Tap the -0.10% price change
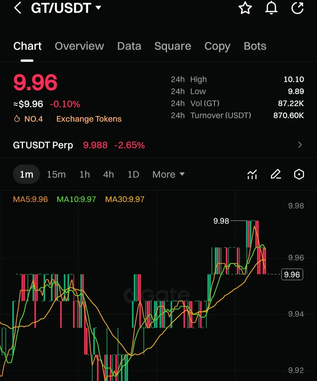 [65, 104]
